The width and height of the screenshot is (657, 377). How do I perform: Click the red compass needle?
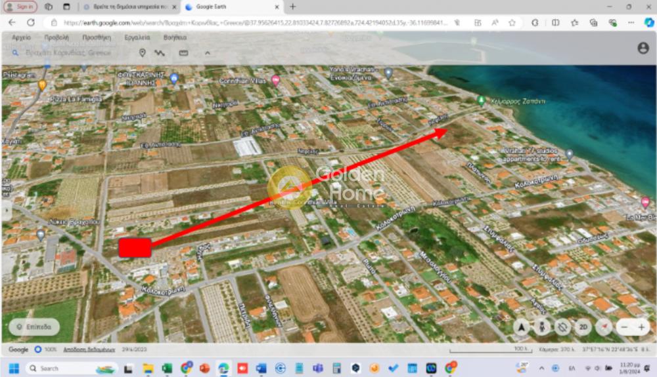point(603,327)
